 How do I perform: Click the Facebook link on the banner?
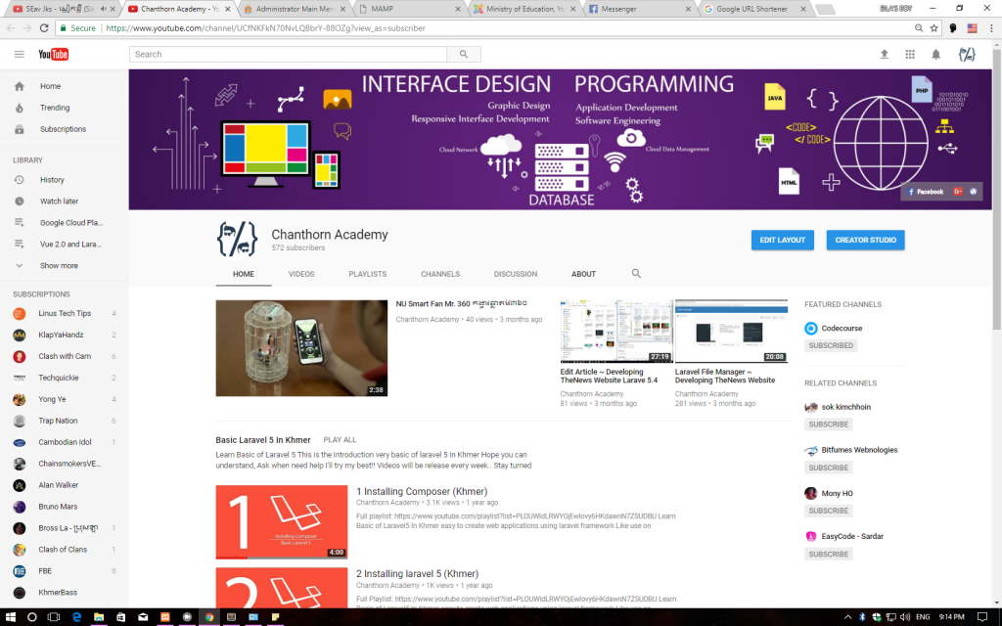point(925,192)
